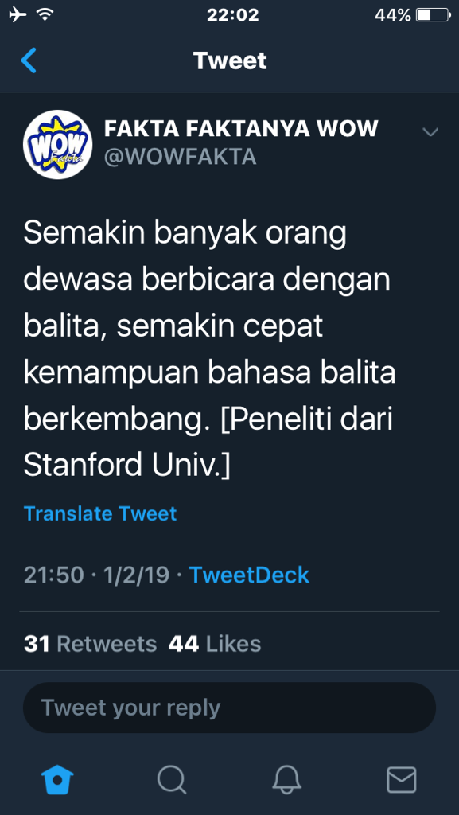Open the TweetDeck source link
This screenshot has height=815, width=459.
[x=249, y=575]
